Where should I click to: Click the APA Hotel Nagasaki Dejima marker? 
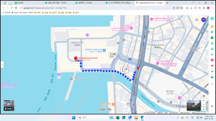click(x=157, y=63)
